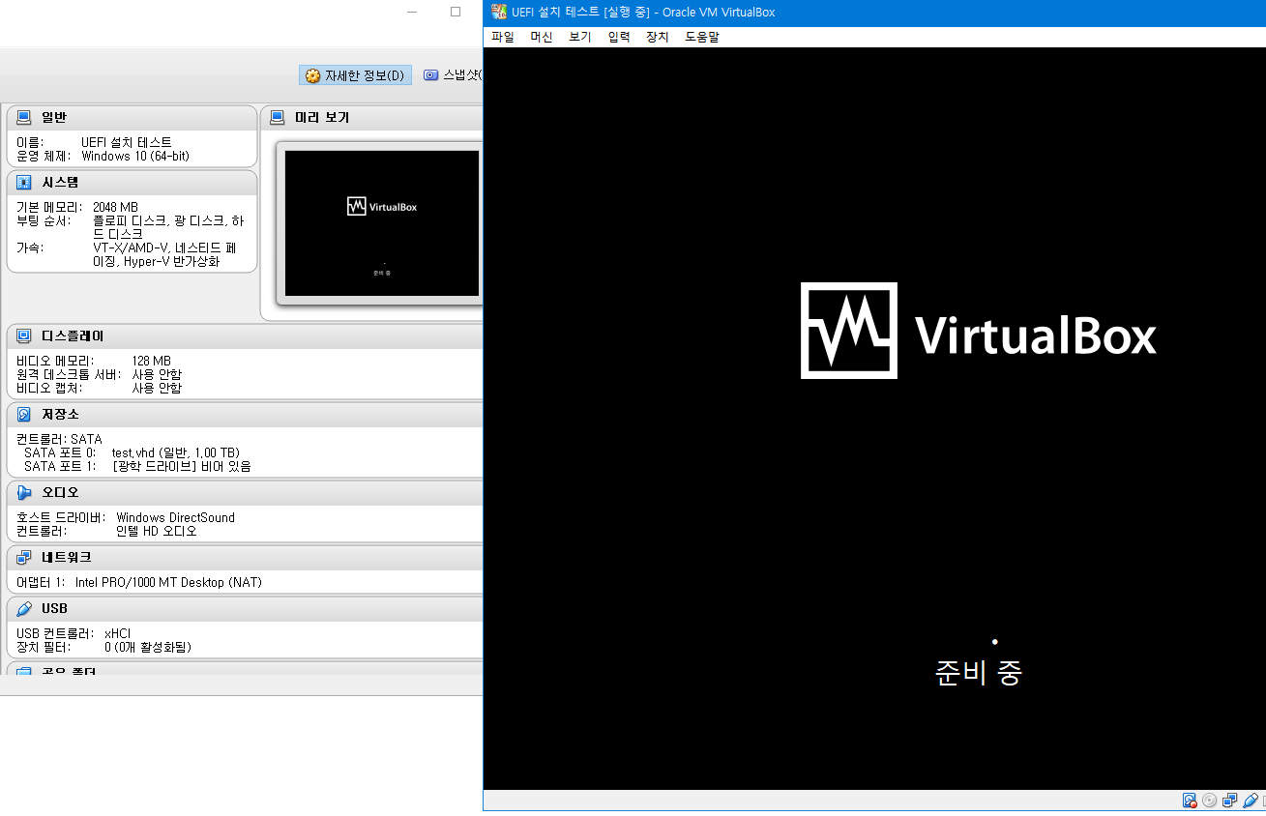
Task: Click the UEFI 설치 테스트 name value
Action: (127, 142)
